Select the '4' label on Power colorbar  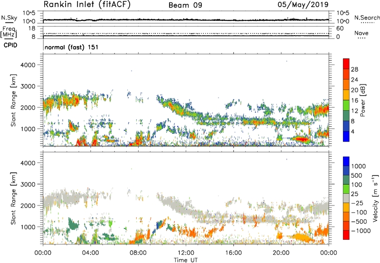click(x=352, y=131)
